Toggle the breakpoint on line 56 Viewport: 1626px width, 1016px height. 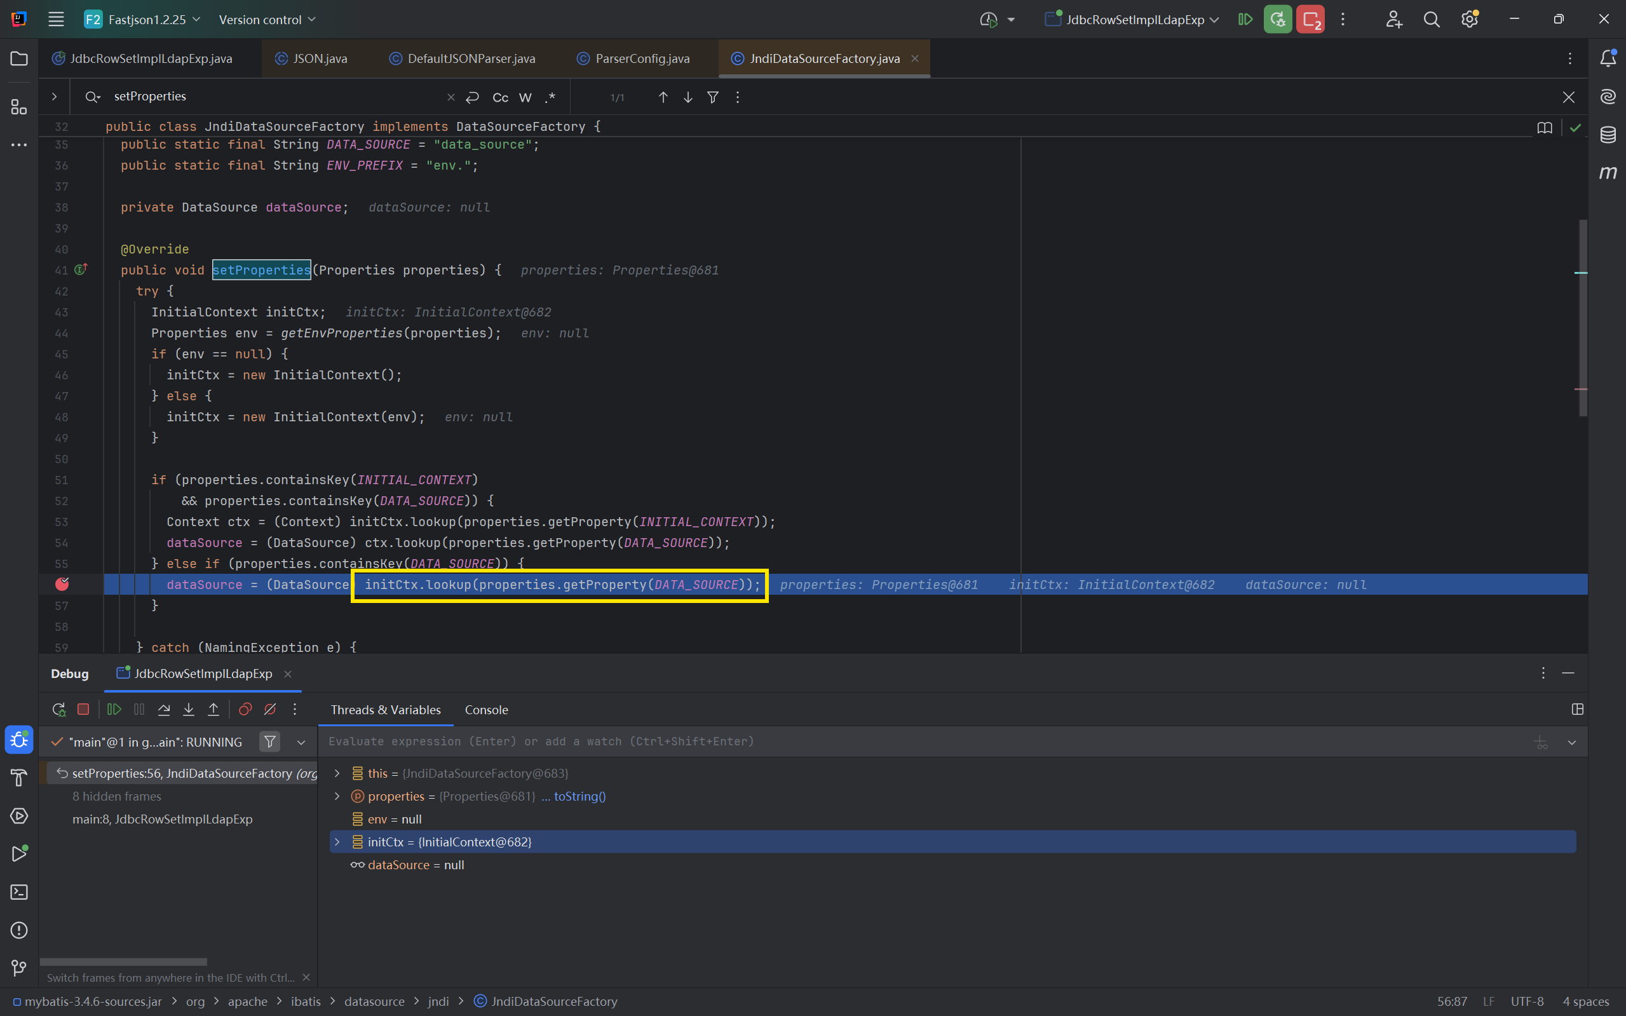click(x=62, y=584)
